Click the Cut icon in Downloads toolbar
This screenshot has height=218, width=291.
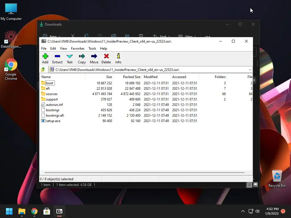point(73,35)
